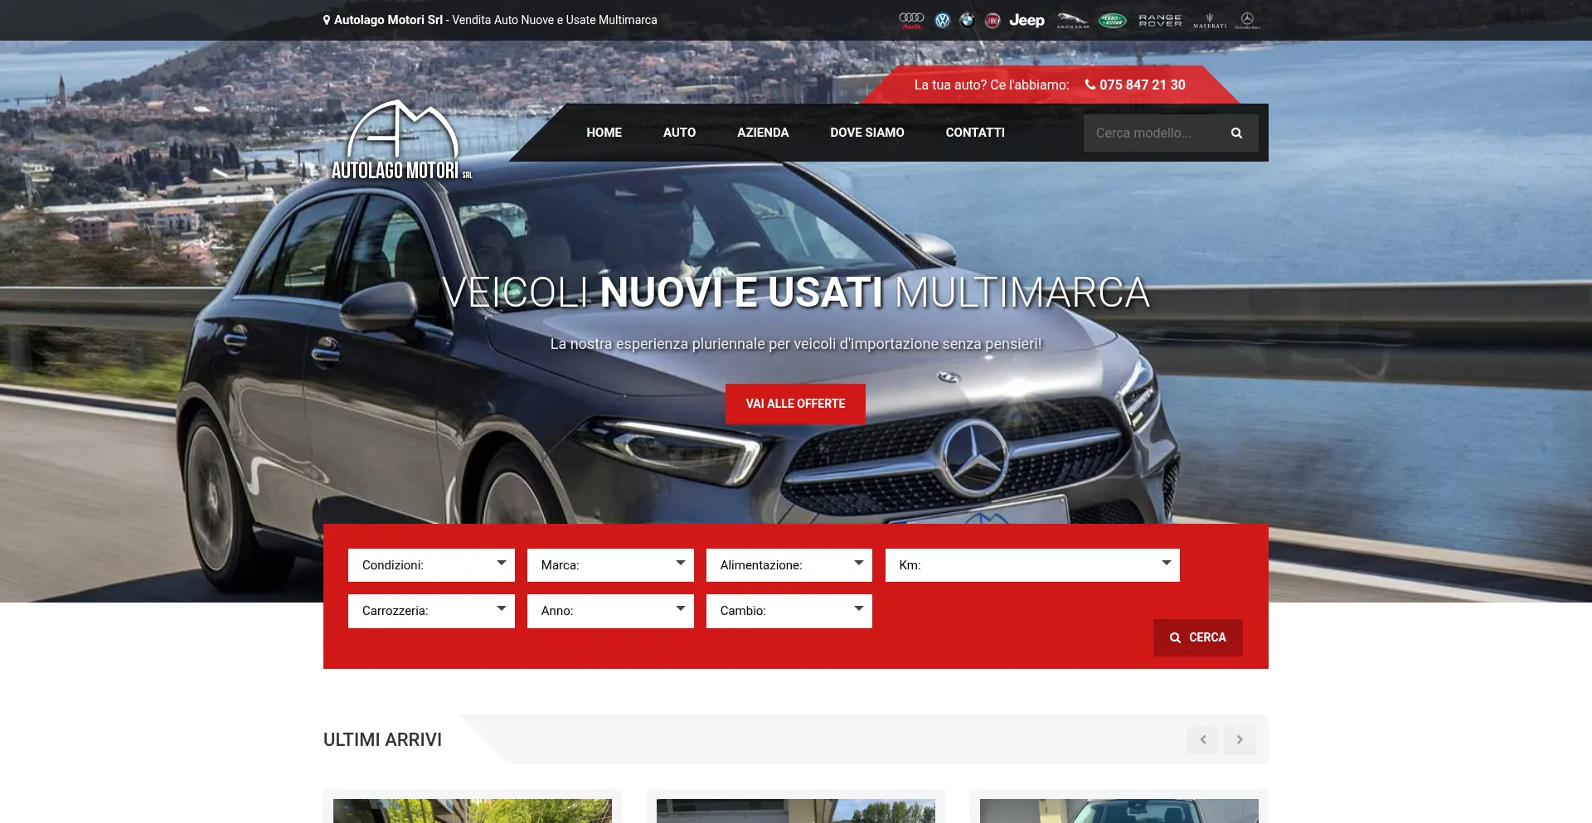Image resolution: width=1592 pixels, height=823 pixels.
Task: Show next Ultimi Arrivi with right arrow
Action: [x=1240, y=739]
